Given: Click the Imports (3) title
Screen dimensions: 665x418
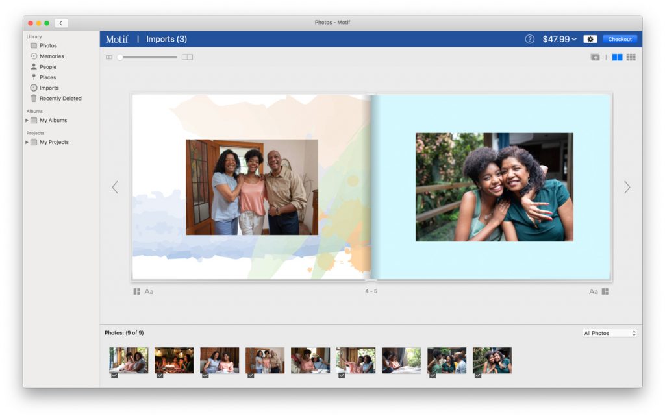Looking at the screenshot, I should 167,39.
